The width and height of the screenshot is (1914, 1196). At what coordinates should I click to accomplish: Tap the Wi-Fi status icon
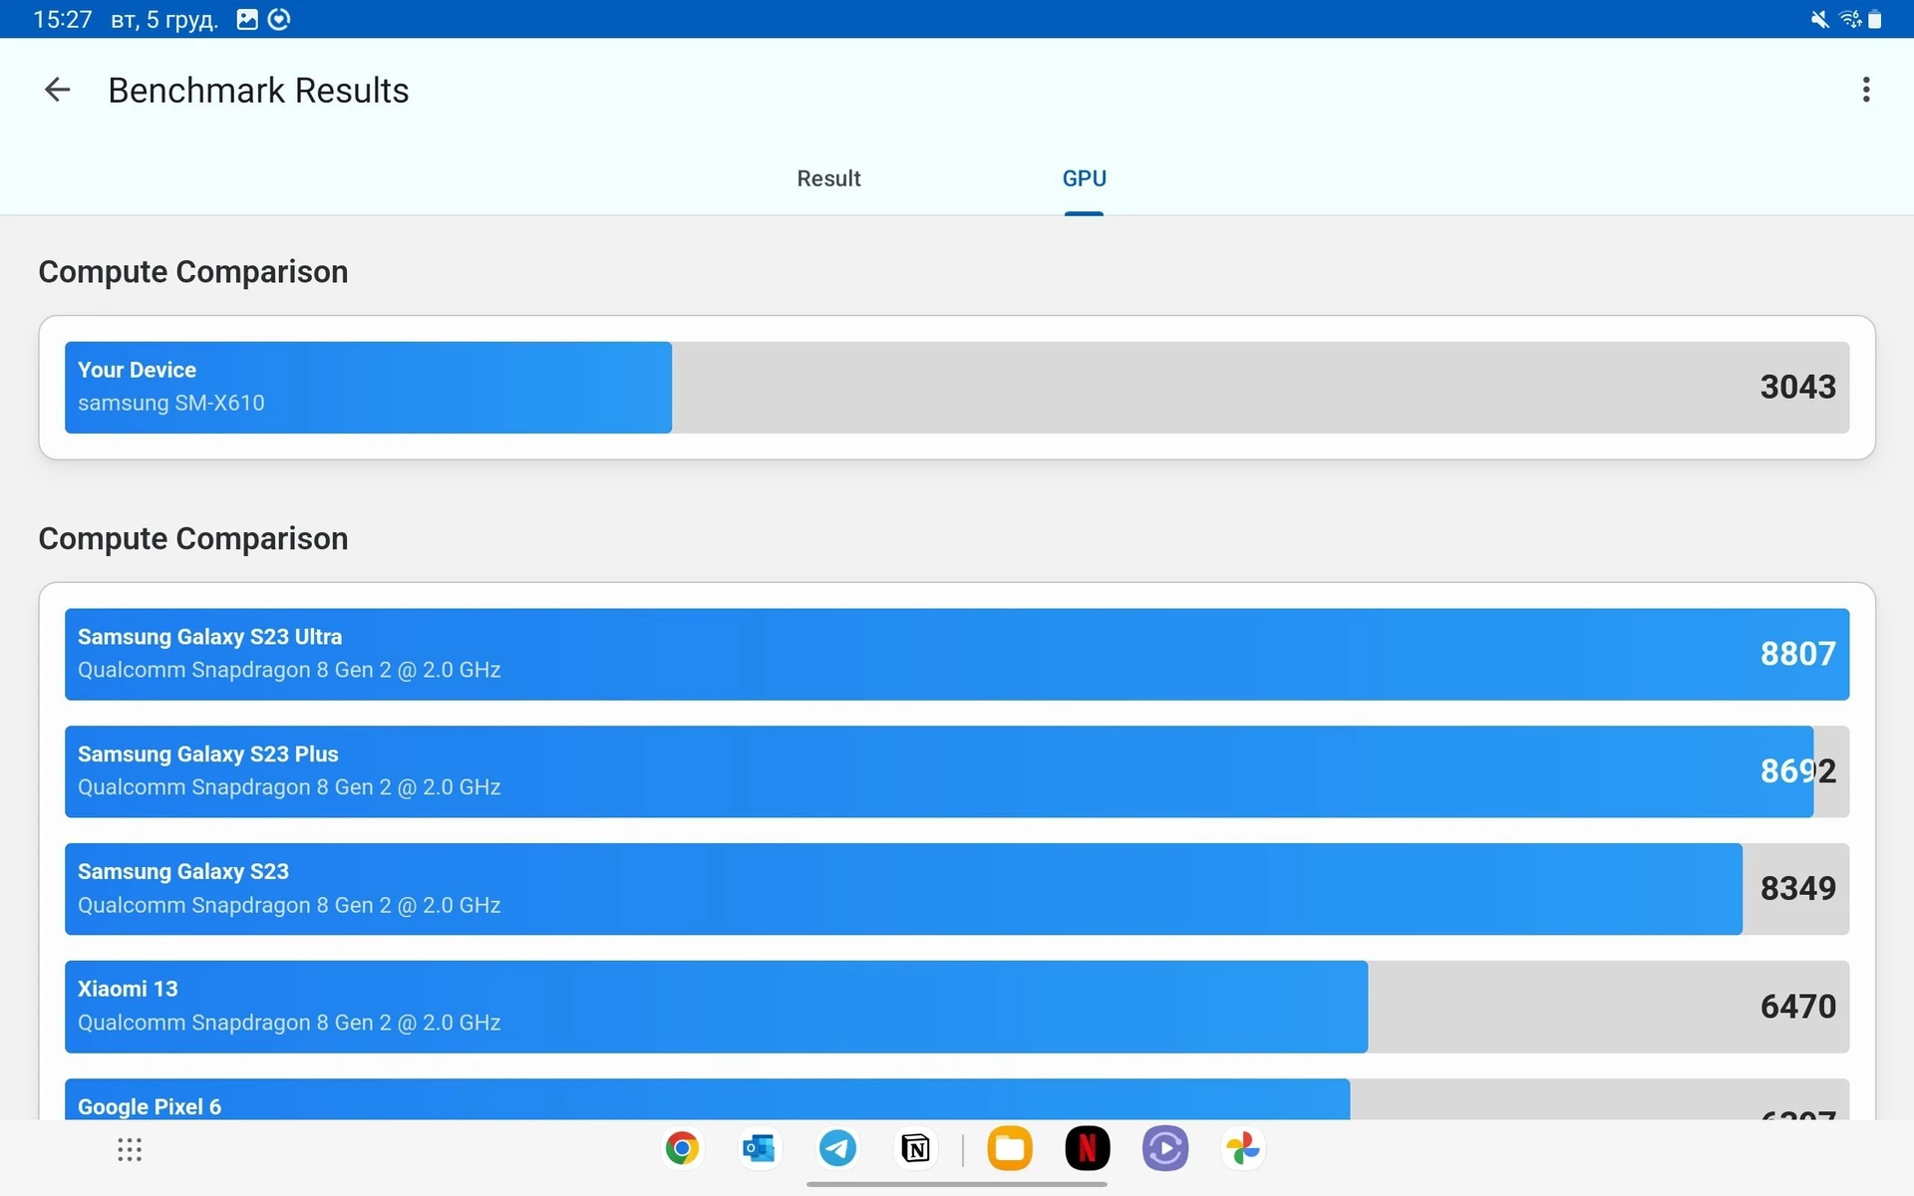pos(1850,19)
